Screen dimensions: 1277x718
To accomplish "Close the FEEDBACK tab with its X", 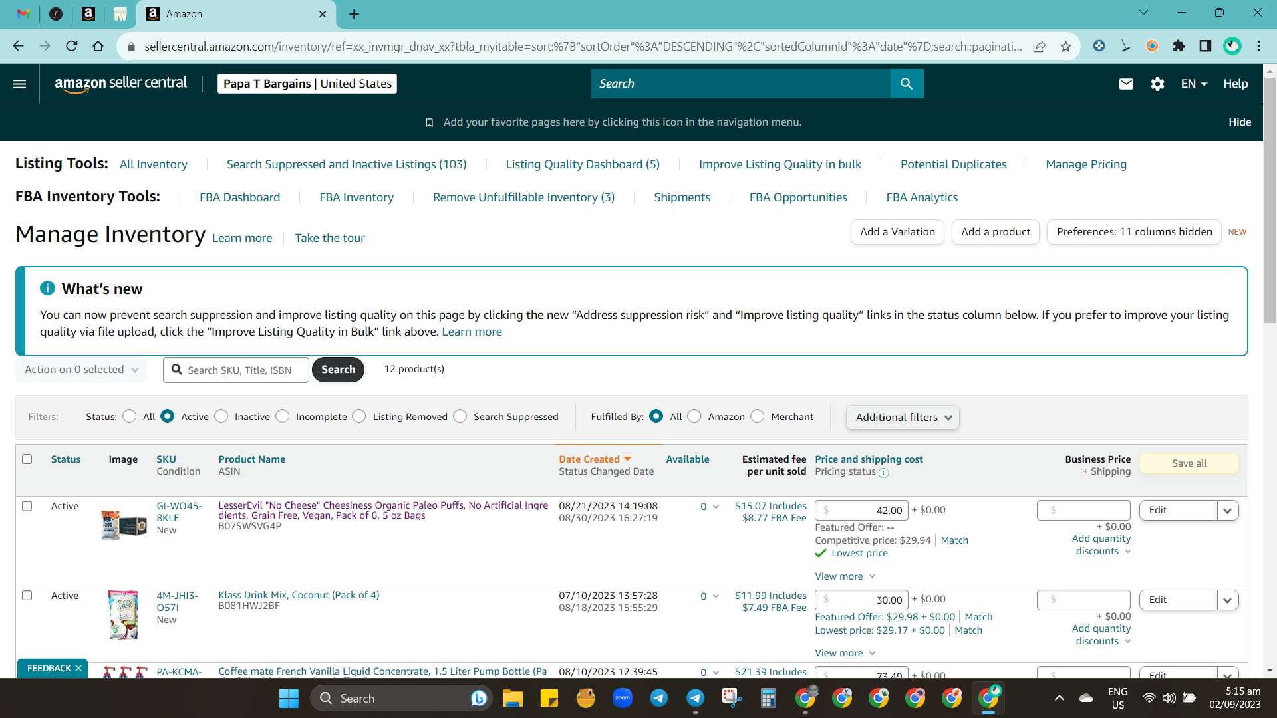I will pyautogui.click(x=78, y=668).
